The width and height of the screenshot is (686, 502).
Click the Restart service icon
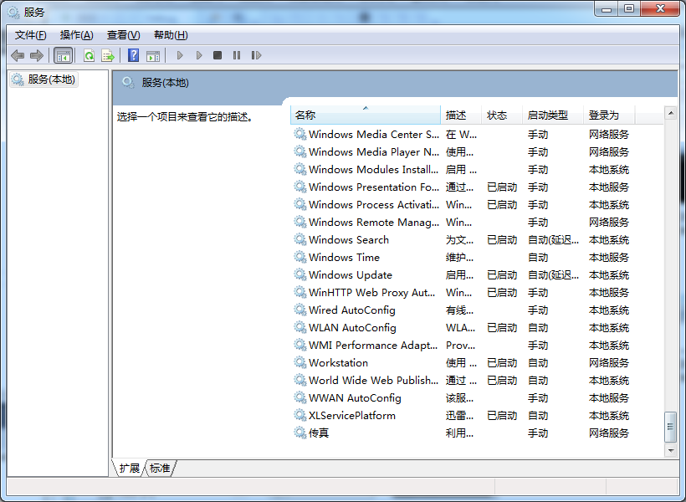click(x=256, y=55)
